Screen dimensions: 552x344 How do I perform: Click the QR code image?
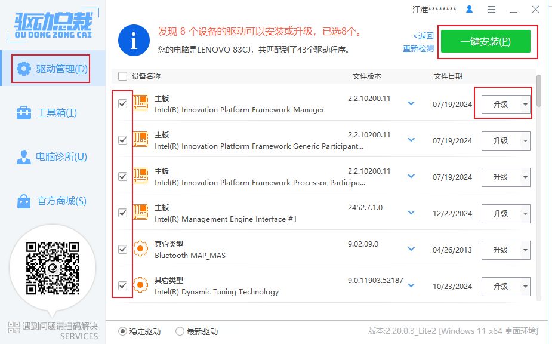[53, 268]
